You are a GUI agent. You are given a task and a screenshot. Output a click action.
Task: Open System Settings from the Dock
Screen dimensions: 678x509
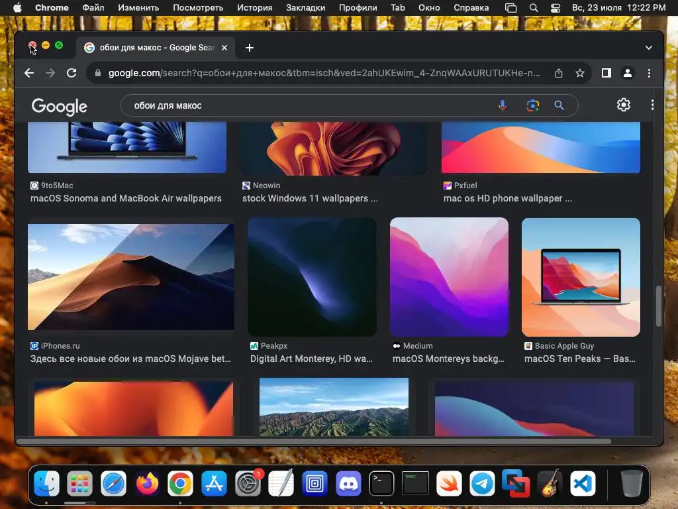[248, 483]
